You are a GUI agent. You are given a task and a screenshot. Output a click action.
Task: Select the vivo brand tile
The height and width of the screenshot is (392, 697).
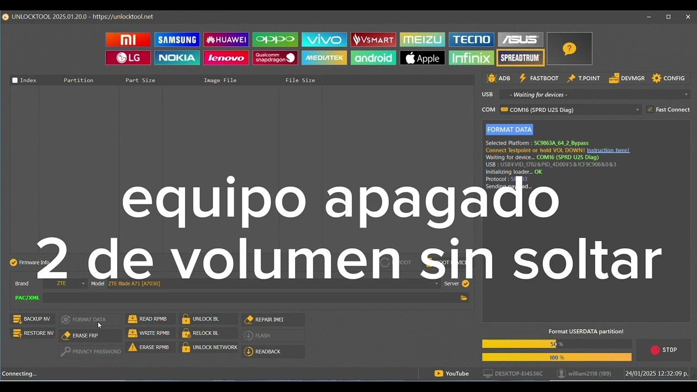coord(324,40)
